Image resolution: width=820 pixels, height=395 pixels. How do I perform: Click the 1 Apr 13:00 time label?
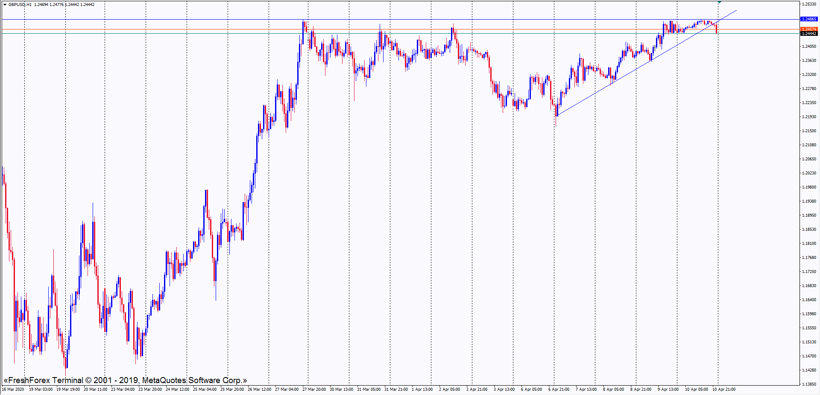coord(422,389)
